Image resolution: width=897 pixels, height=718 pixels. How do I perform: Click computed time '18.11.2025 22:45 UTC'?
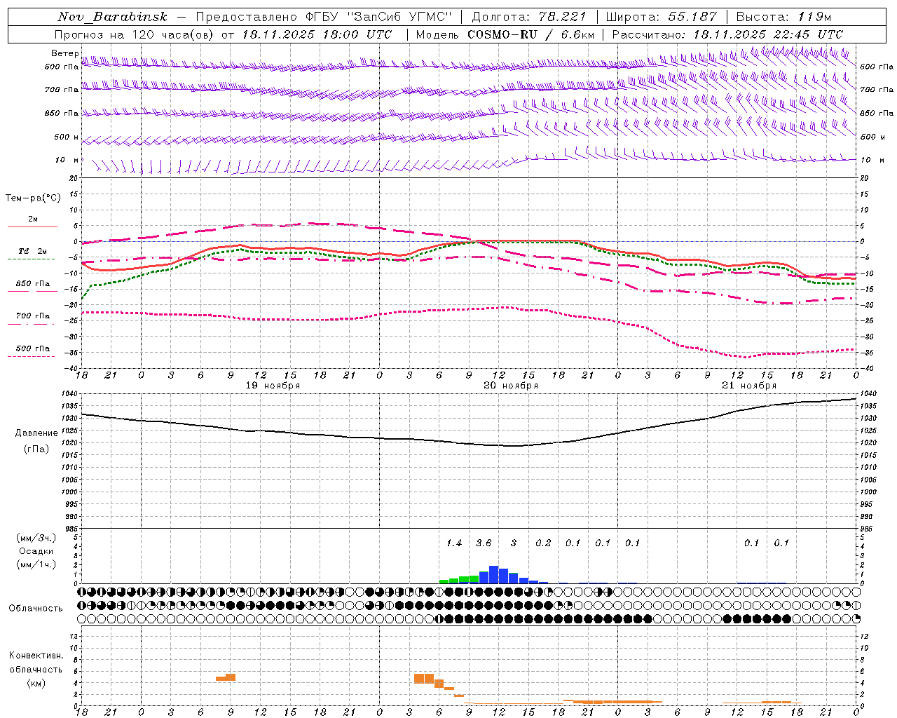(x=768, y=34)
